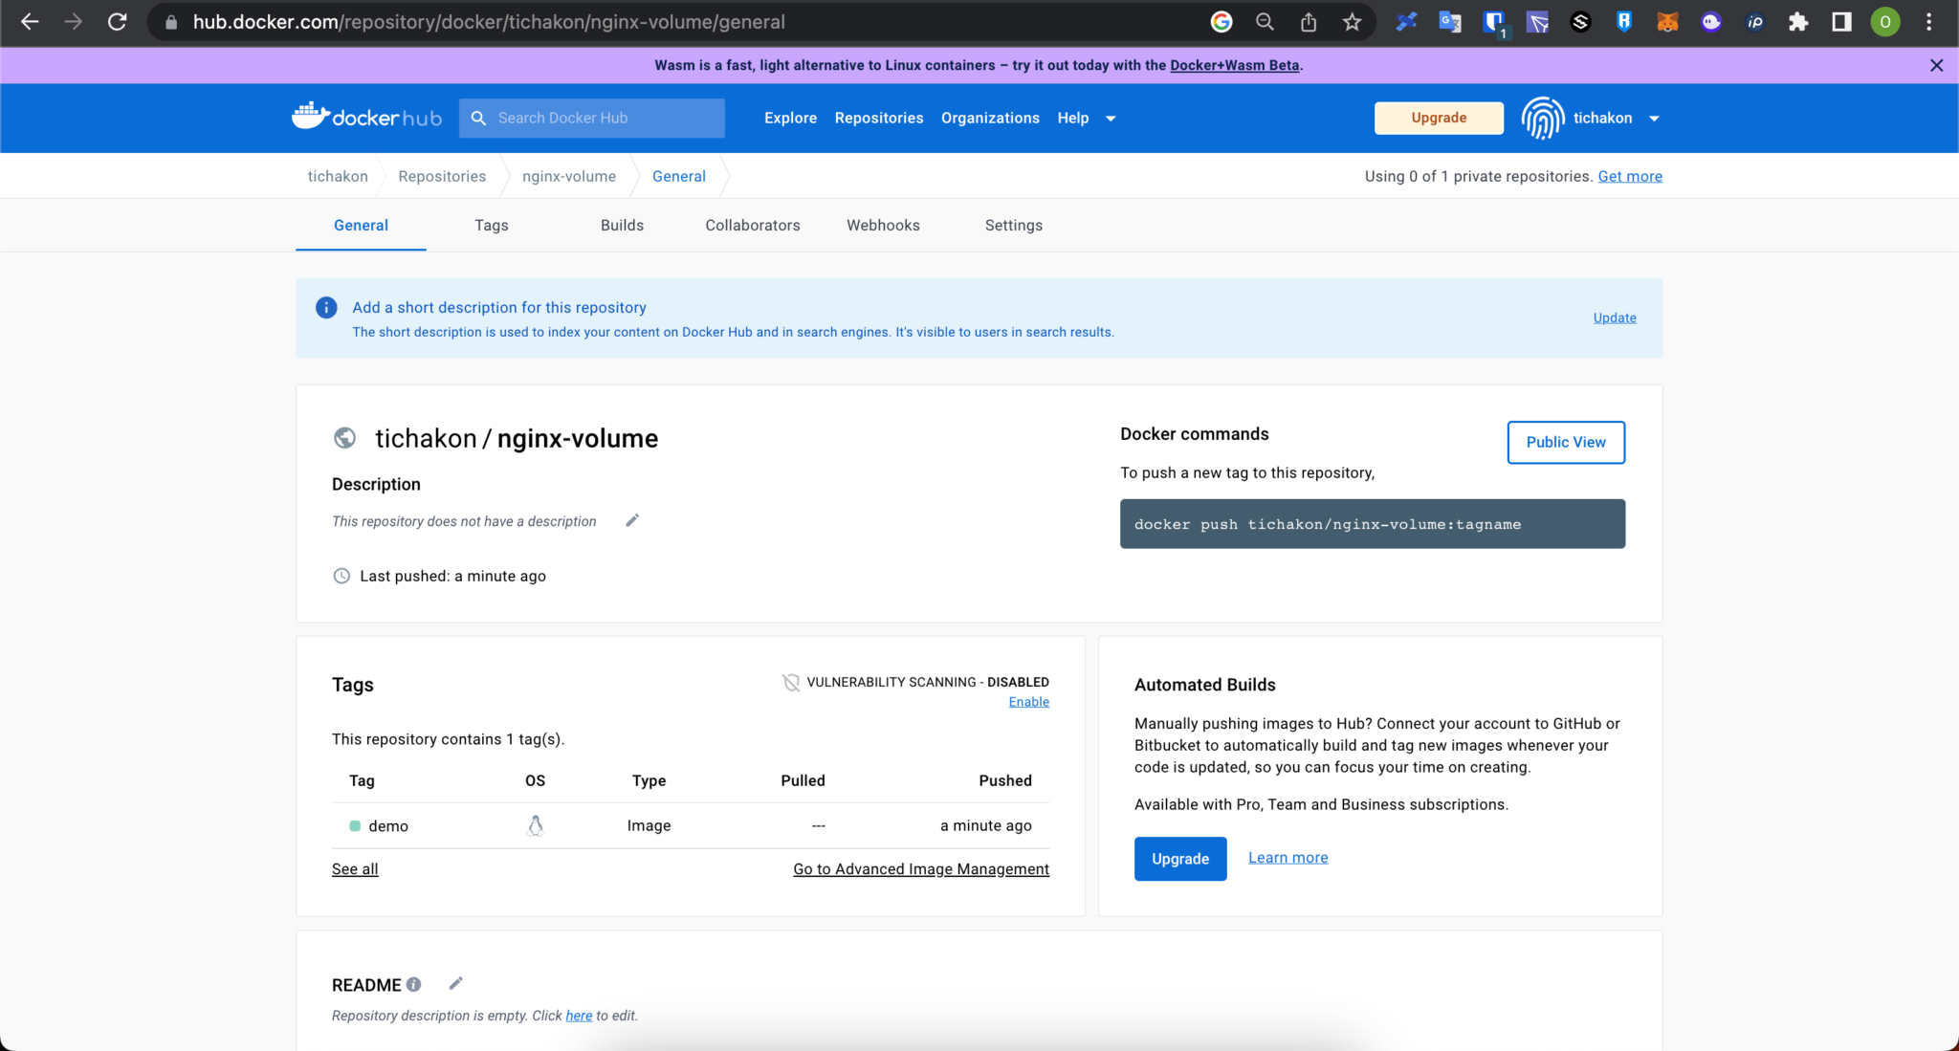Select the Organizations menu item
Viewport: 1959px width, 1051px height.
[990, 118]
